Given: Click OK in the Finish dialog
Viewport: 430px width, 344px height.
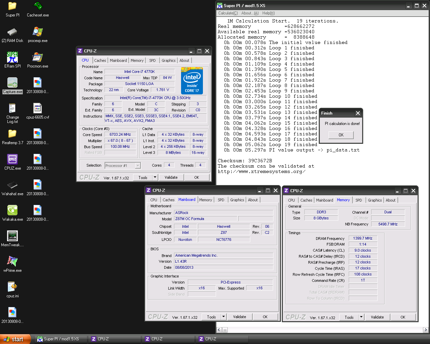Looking at the screenshot, I should point(341,135).
